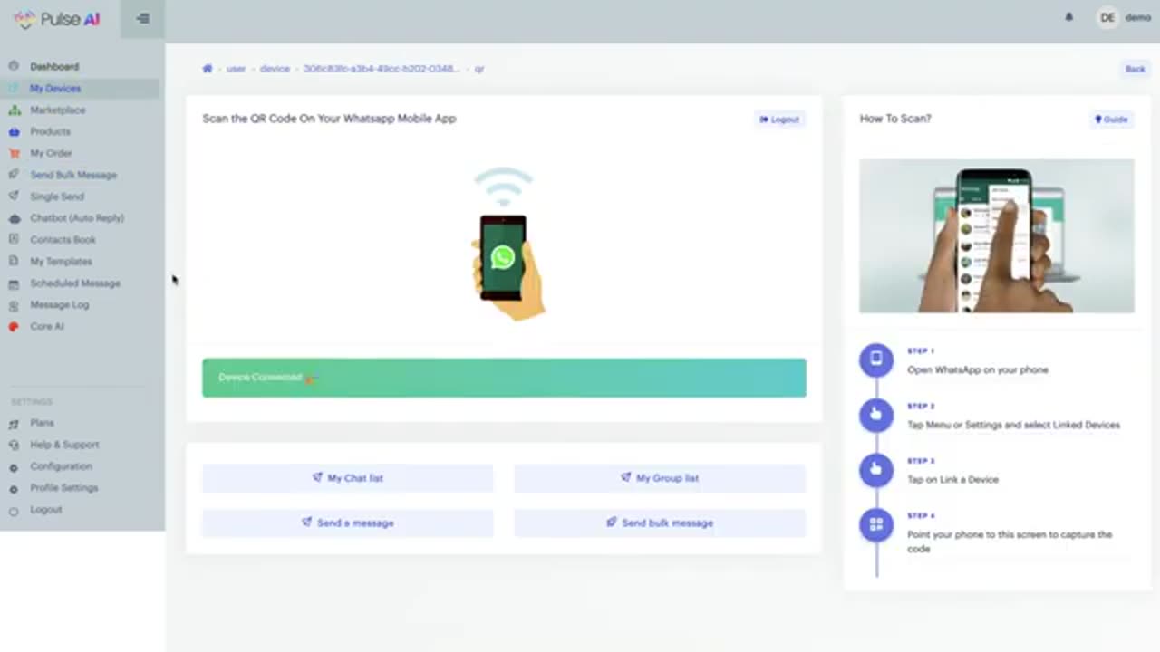Open My Group list button
The width and height of the screenshot is (1160, 652).
(660, 478)
